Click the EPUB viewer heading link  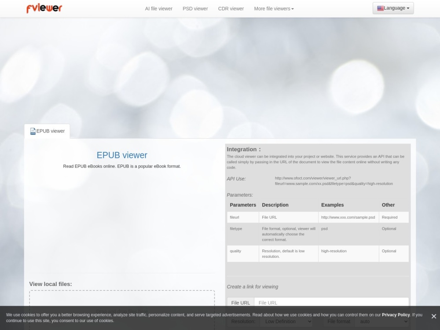(122, 155)
